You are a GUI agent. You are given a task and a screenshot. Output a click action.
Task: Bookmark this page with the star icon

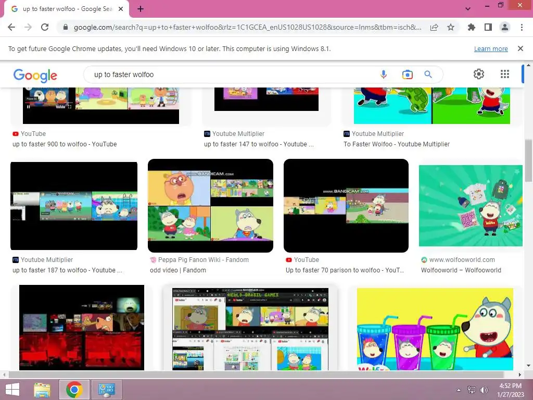coord(451,27)
